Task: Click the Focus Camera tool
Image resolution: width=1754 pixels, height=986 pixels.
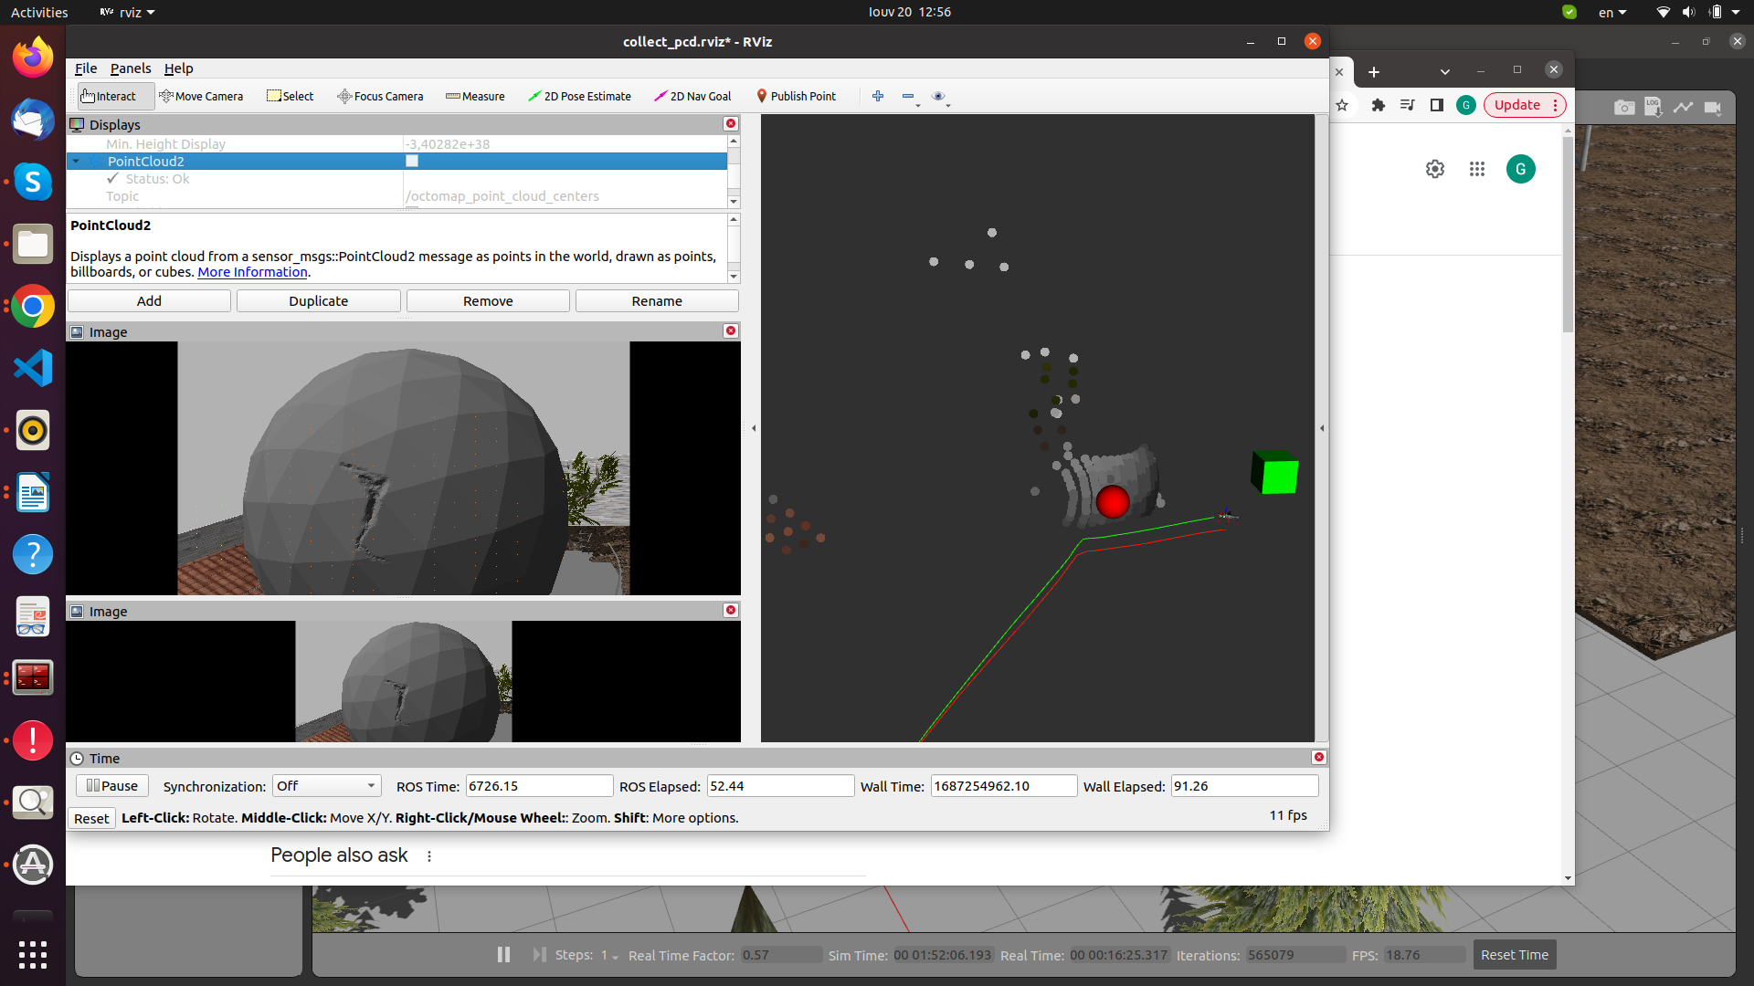Action: point(380,96)
